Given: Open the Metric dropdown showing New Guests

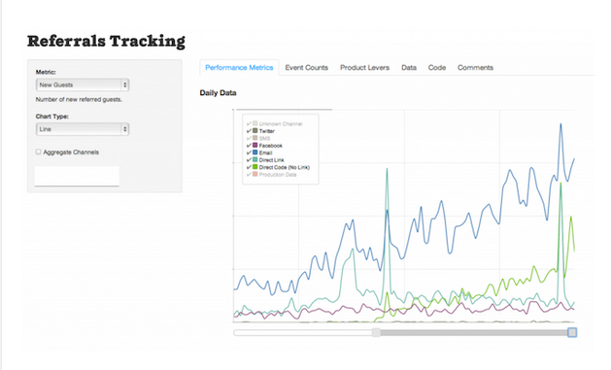Looking at the screenshot, I should (x=83, y=84).
